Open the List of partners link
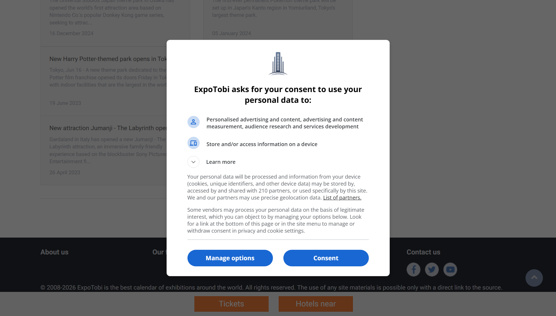 342,198
